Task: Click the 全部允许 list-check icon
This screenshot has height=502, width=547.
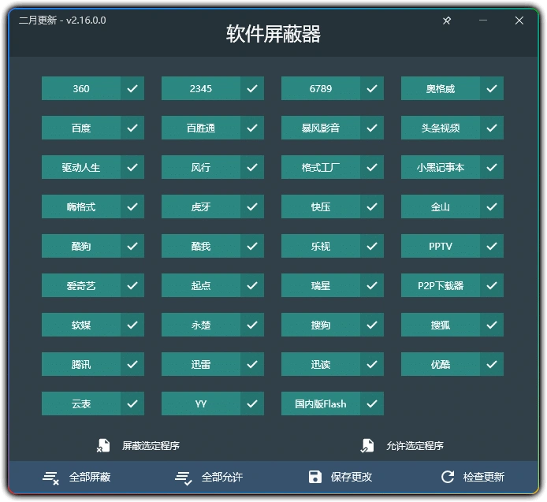Action: click(x=183, y=478)
